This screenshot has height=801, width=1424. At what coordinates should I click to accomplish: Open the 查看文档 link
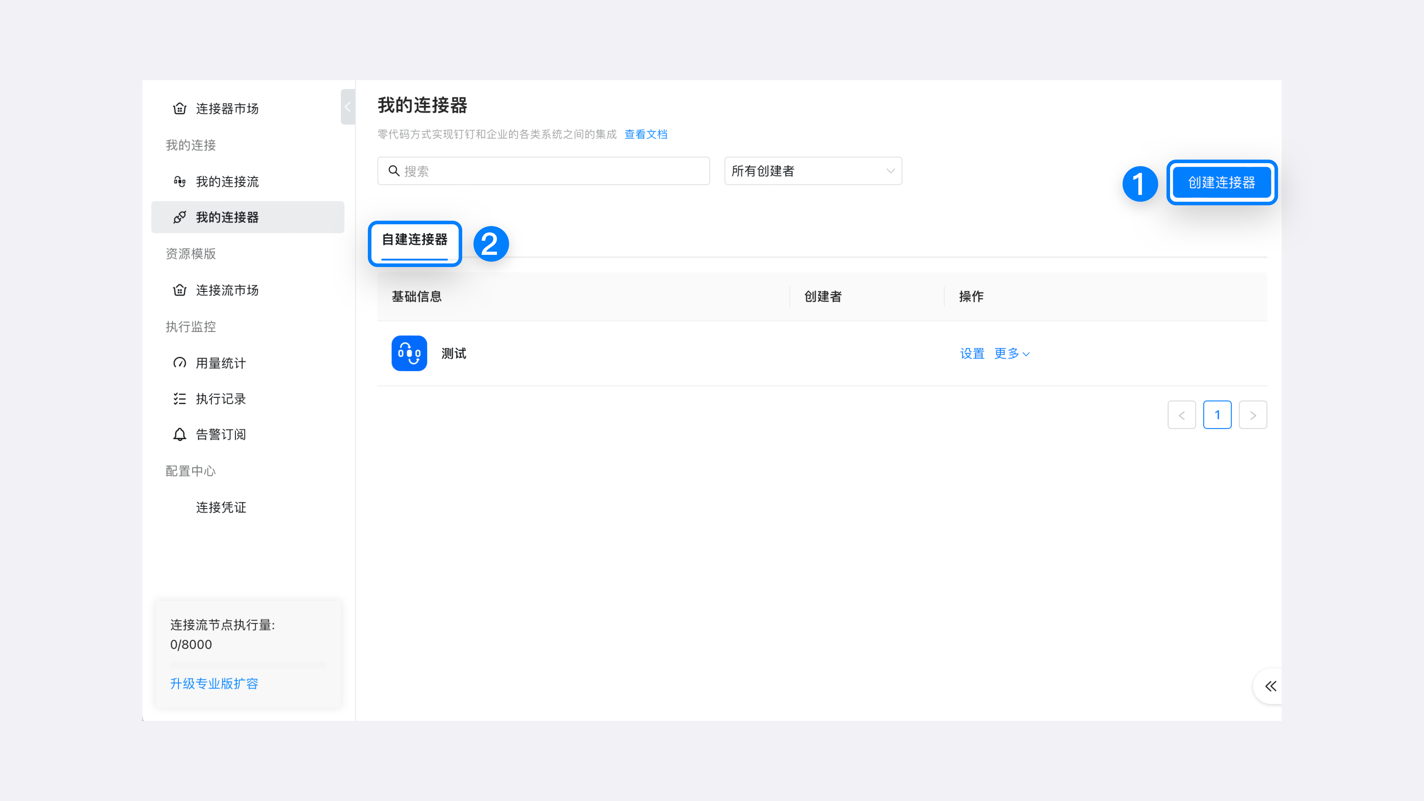646,134
